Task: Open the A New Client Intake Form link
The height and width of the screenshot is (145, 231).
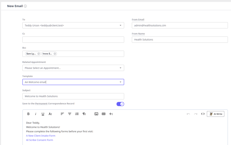Action: click(x=41, y=136)
